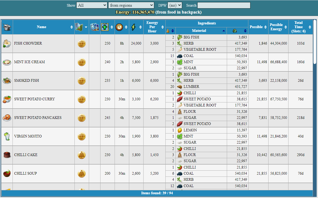This screenshot has height=198, width=318.
Task: Click the Search input field
Action: coord(224,5)
